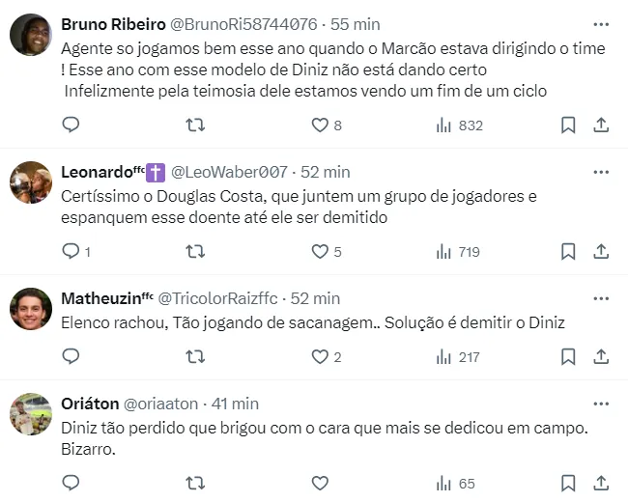Bookmark Bruno Ribeiro's tweet
Screen dimensions: 628x502
(568, 125)
